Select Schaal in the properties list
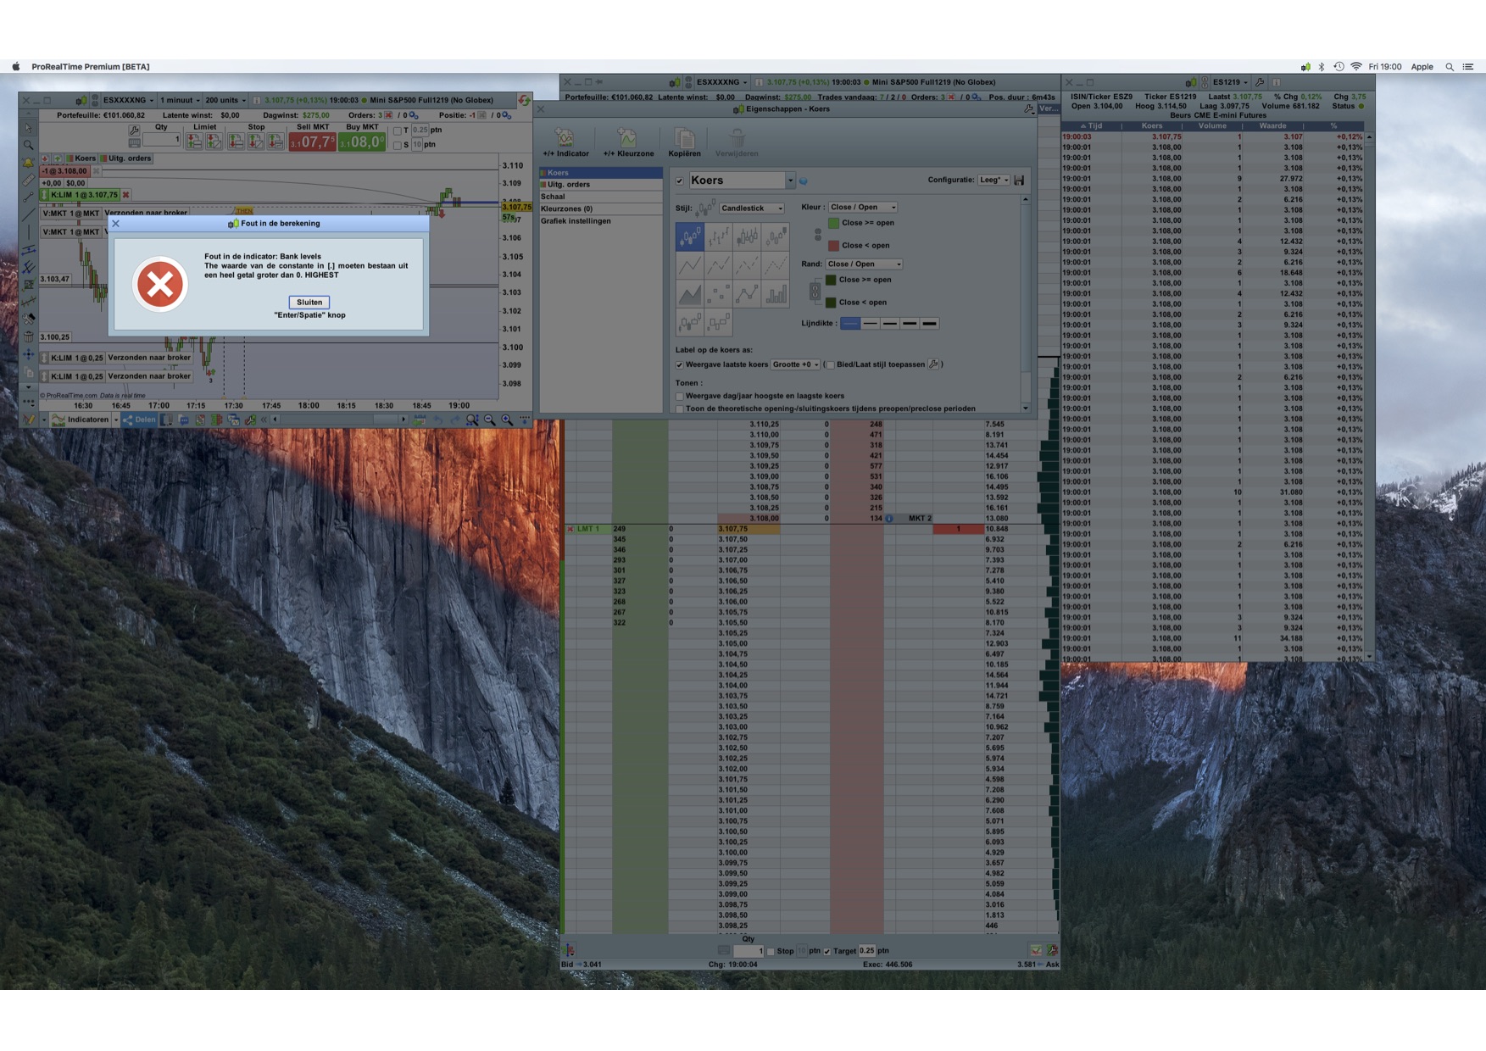 (601, 197)
